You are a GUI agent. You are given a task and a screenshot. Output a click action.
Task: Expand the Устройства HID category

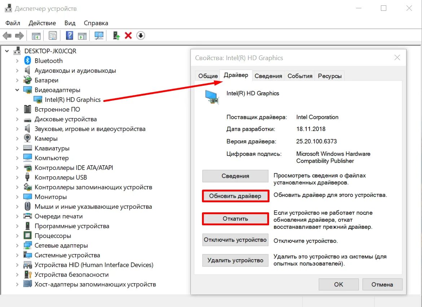click(17, 265)
